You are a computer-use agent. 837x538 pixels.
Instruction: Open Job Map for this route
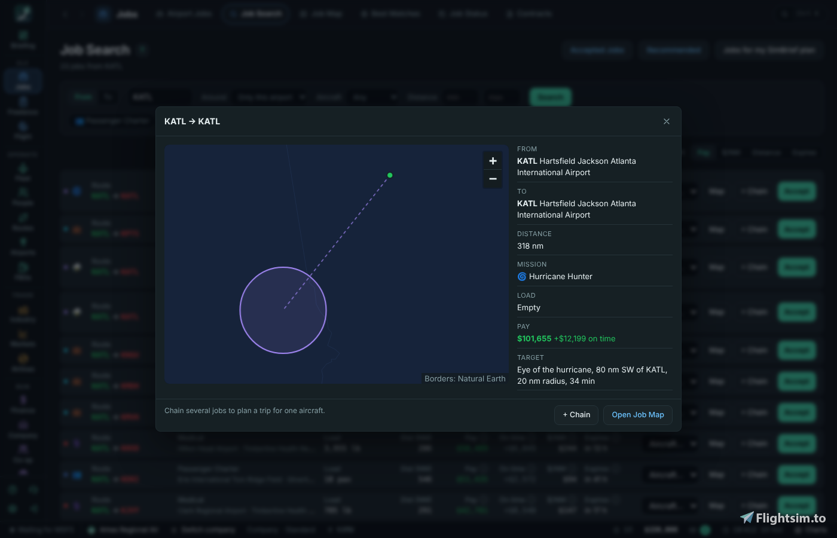(x=638, y=415)
